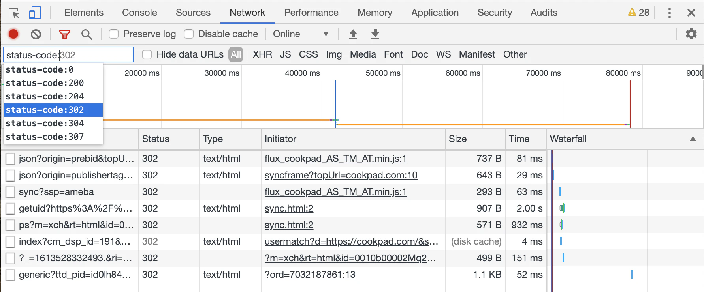Filter requests by XHR type
Screen dimensions: 704x292
[262, 54]
